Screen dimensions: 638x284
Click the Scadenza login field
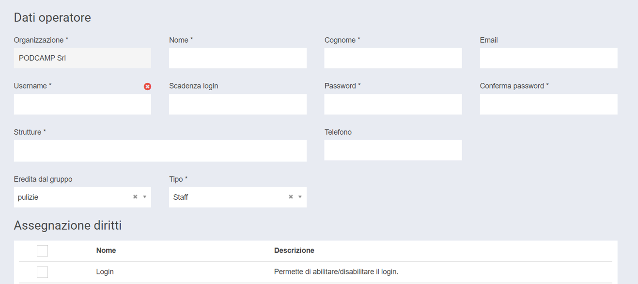tap(237, 104)
